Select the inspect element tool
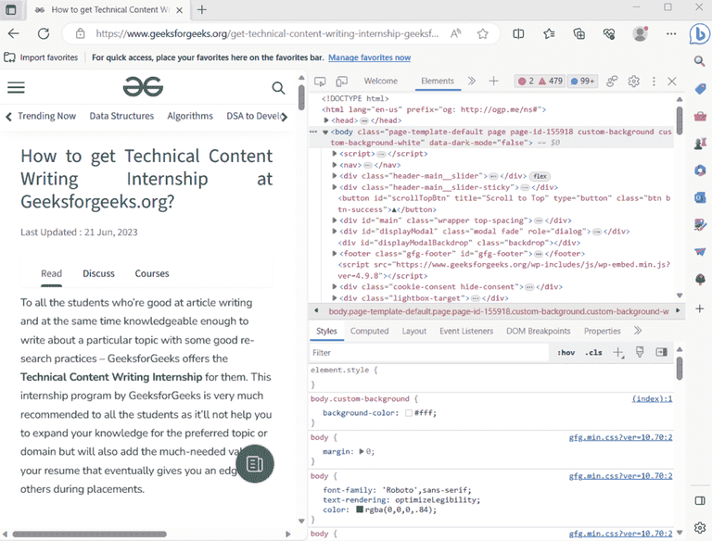Screen dimensions: 712x541 (x=320, y=82)
